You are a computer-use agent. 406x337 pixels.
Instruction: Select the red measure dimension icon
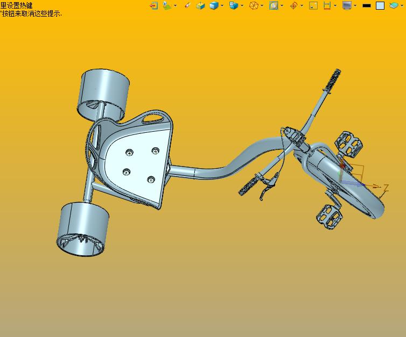(327, 5)
